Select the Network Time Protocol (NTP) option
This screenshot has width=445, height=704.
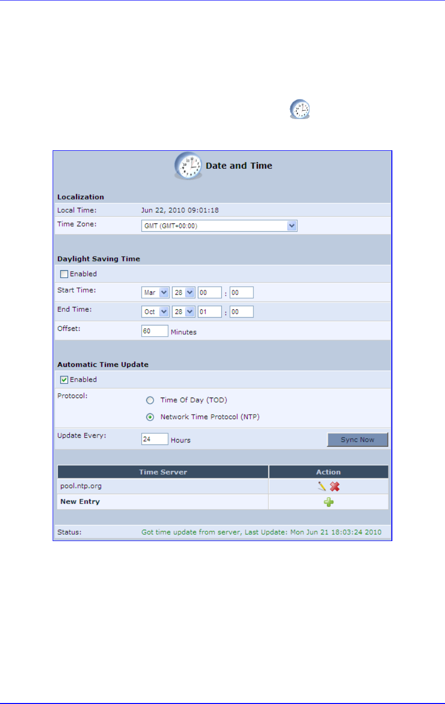click(x=150, y=417)
